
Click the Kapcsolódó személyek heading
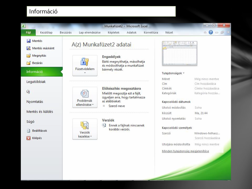(177, 128)
